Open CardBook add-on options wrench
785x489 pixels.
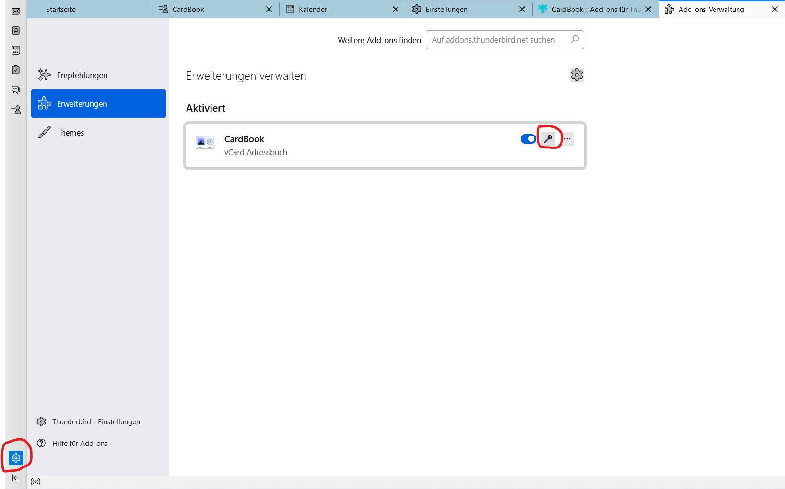click(548, 139)
